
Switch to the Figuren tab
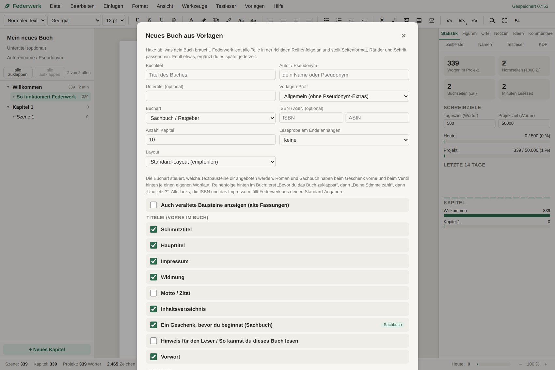click(x=469, y=33)
